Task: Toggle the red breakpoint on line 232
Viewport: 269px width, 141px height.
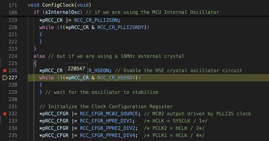Action: click(5, 114)
